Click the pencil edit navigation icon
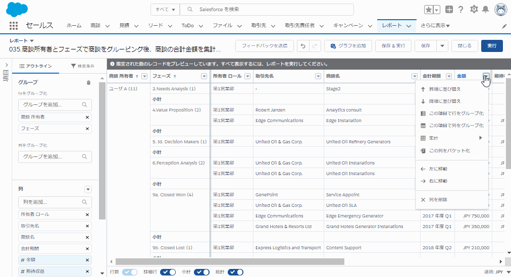This screenshot has height=277, width=511. (x=504, y=26)
